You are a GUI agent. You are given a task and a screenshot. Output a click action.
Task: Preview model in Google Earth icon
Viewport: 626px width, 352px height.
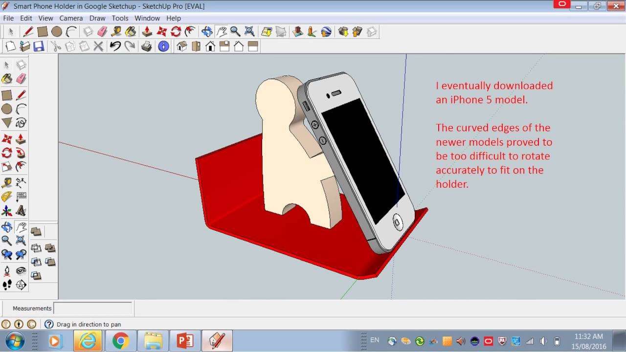tap(326, 32)
